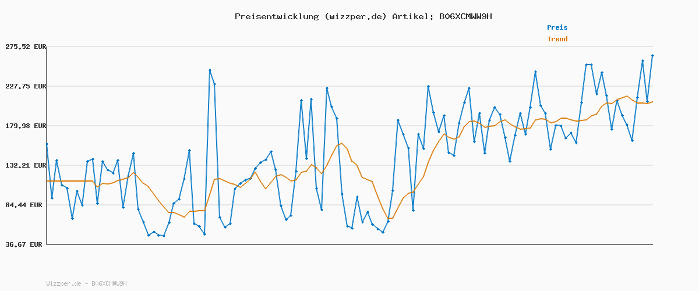Click the left start of the orange trend line
The image size is (699, 291).
(x=47, y=181)
